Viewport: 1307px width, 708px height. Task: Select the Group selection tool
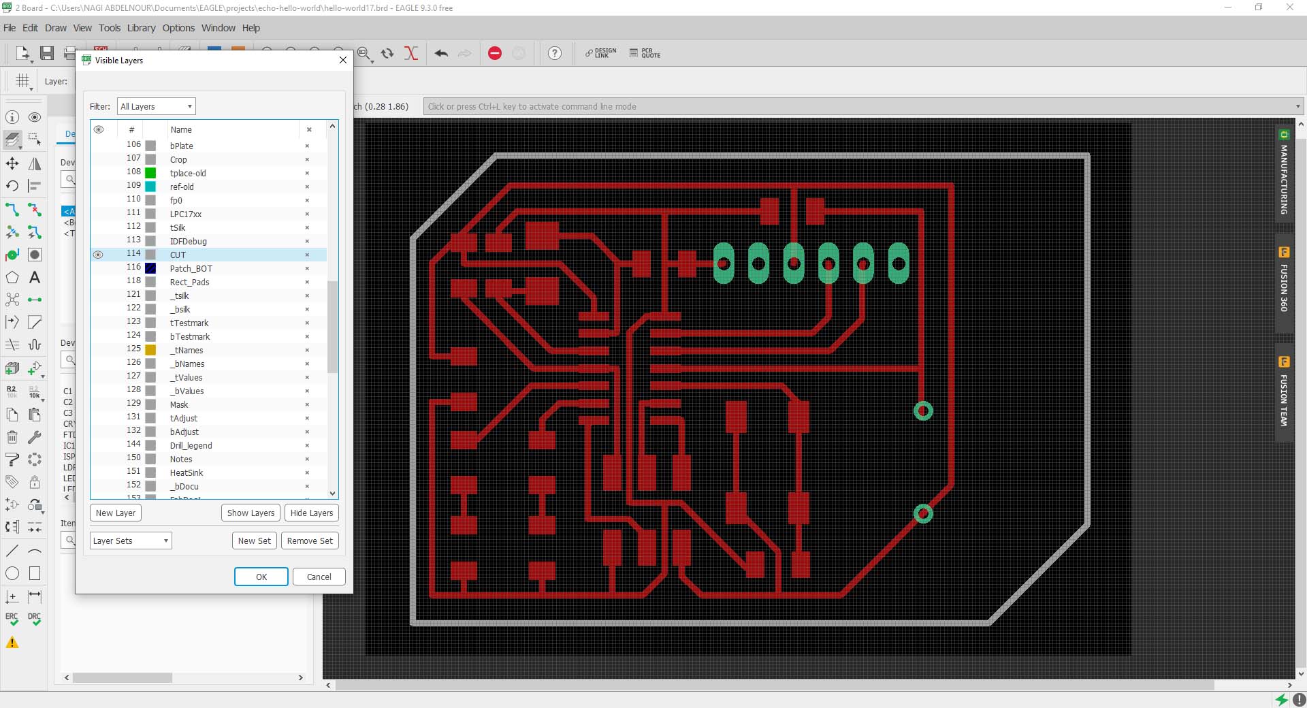(x=35, y=140)
